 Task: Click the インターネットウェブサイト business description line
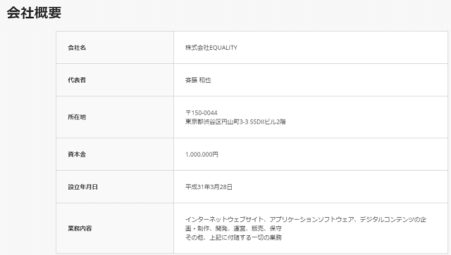306,219
